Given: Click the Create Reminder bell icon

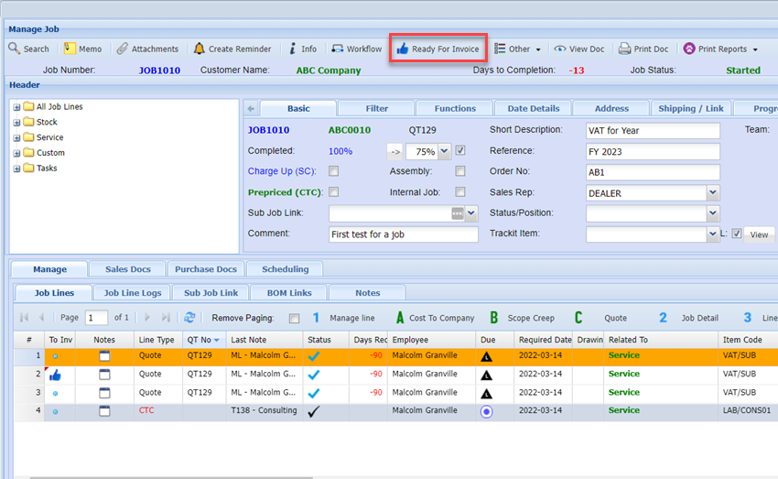Looking at the screenshot, I should click(199, 49).
